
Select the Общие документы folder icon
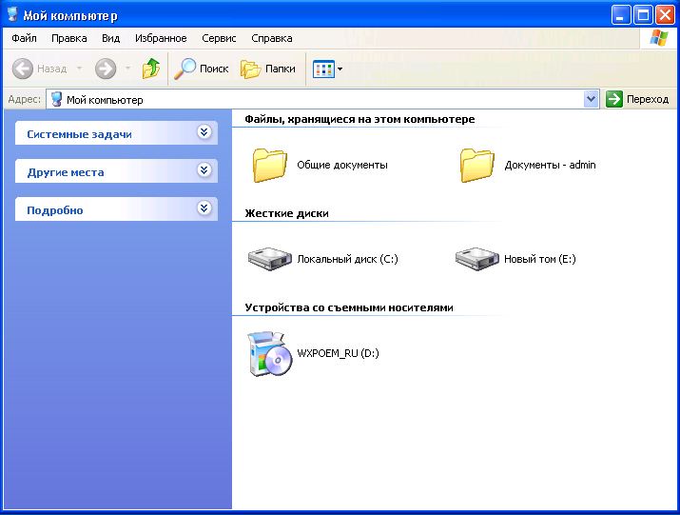(270, 165)
